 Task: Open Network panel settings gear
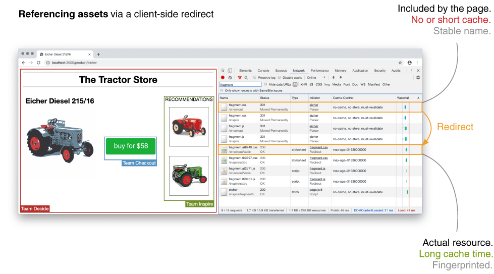pos(418,78)
